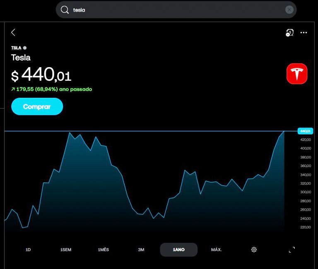This screenshot has height=269, width=318.
Task: Go back using the left arrow
Action: point(13,32)
